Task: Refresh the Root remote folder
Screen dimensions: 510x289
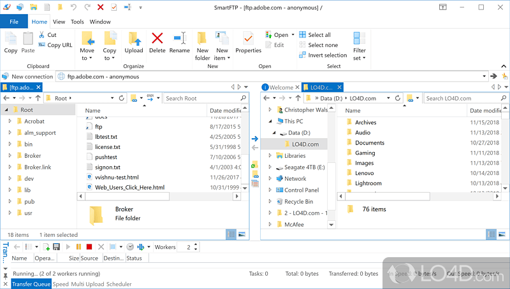Action: click(x=121, y=98)
